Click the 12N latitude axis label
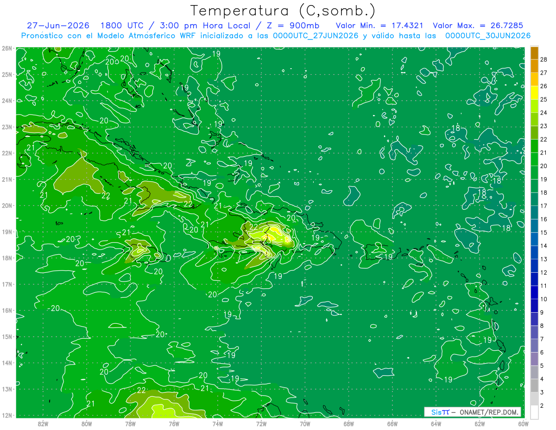The image size is (556, 430). pyautogui.click(x=6, y=415)
